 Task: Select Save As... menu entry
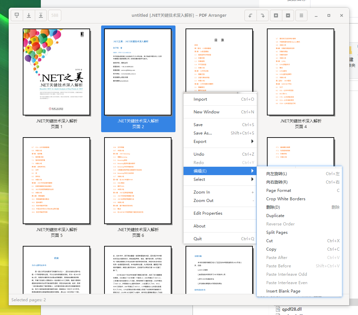point(220,133)
